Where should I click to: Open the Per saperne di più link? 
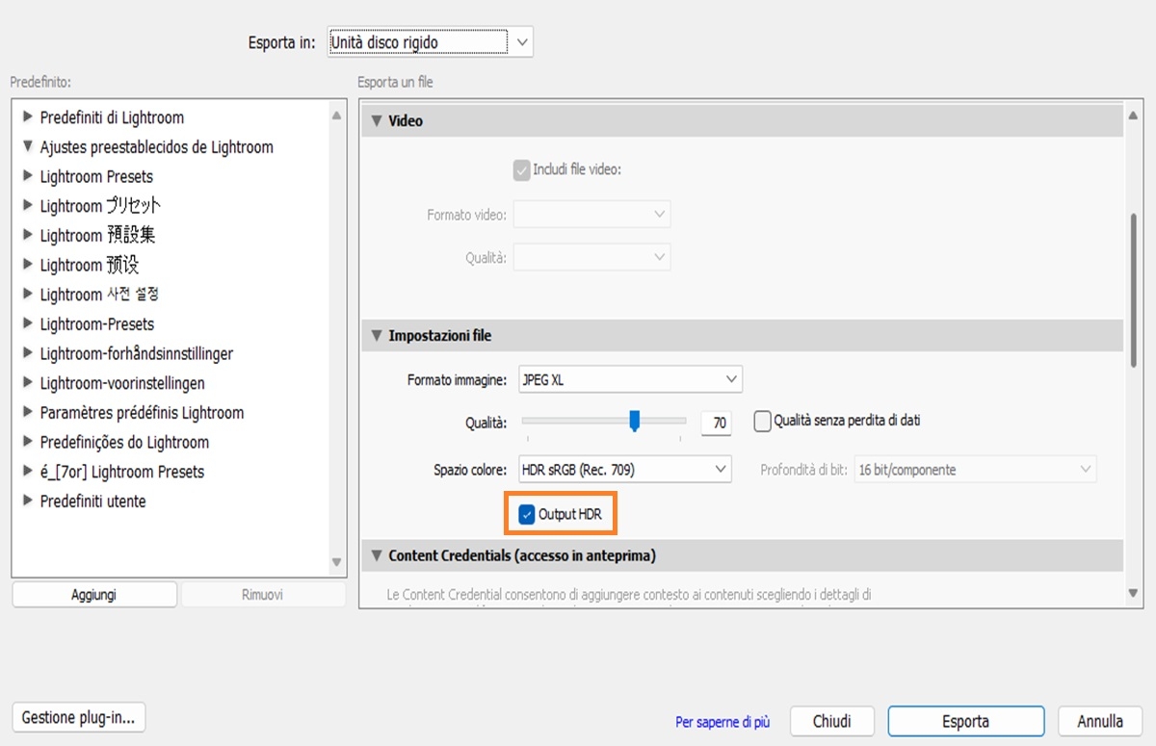(x=722, y=722)
